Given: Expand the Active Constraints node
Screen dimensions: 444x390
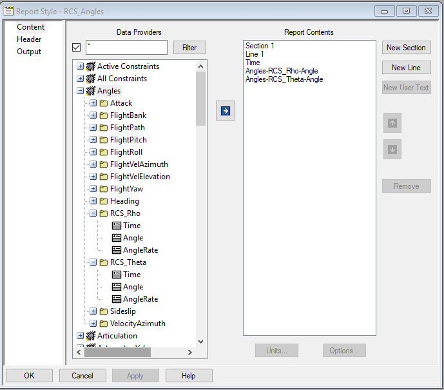Looking at the screenshot, I should 81,66.
